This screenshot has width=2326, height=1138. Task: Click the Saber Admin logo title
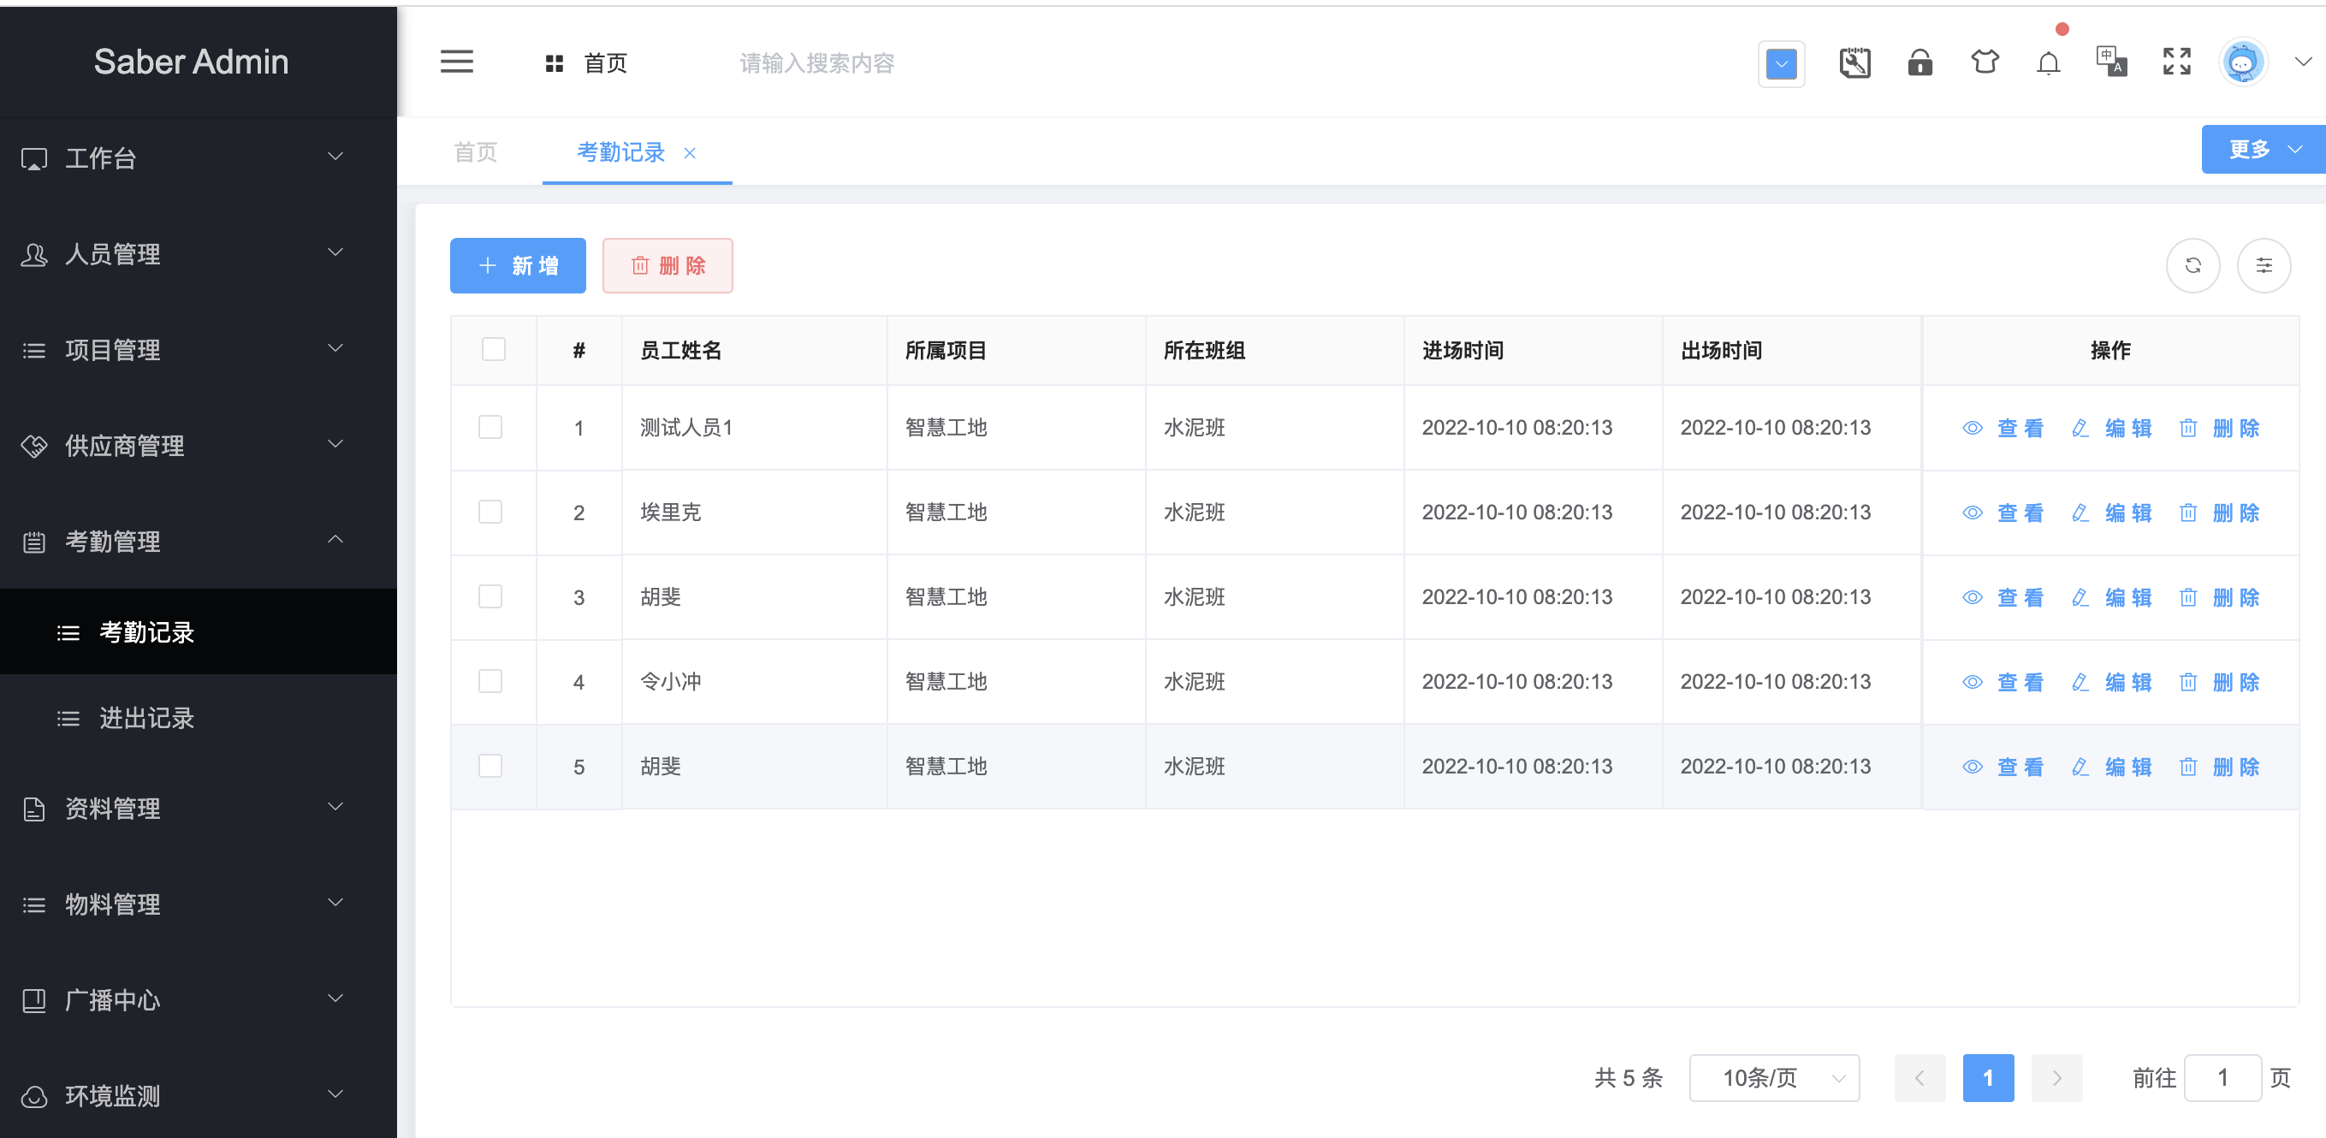point(192,62)
